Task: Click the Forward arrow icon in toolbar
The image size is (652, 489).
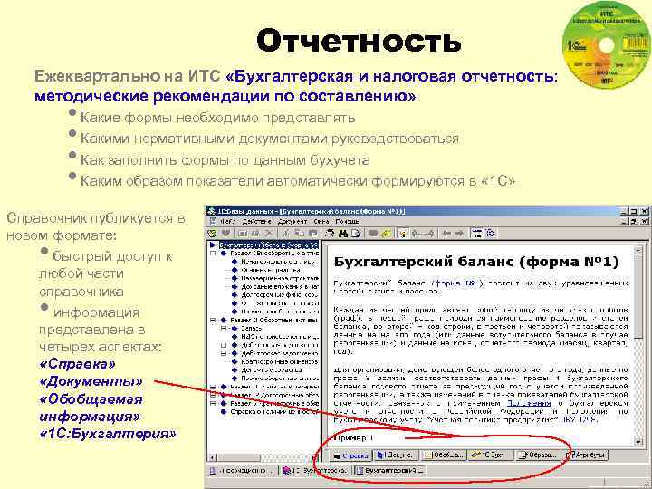Action: [x=458, y=234]
